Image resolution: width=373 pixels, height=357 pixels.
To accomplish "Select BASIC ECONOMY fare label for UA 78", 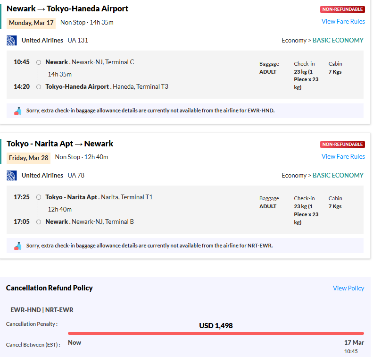I will pos(338,175).
